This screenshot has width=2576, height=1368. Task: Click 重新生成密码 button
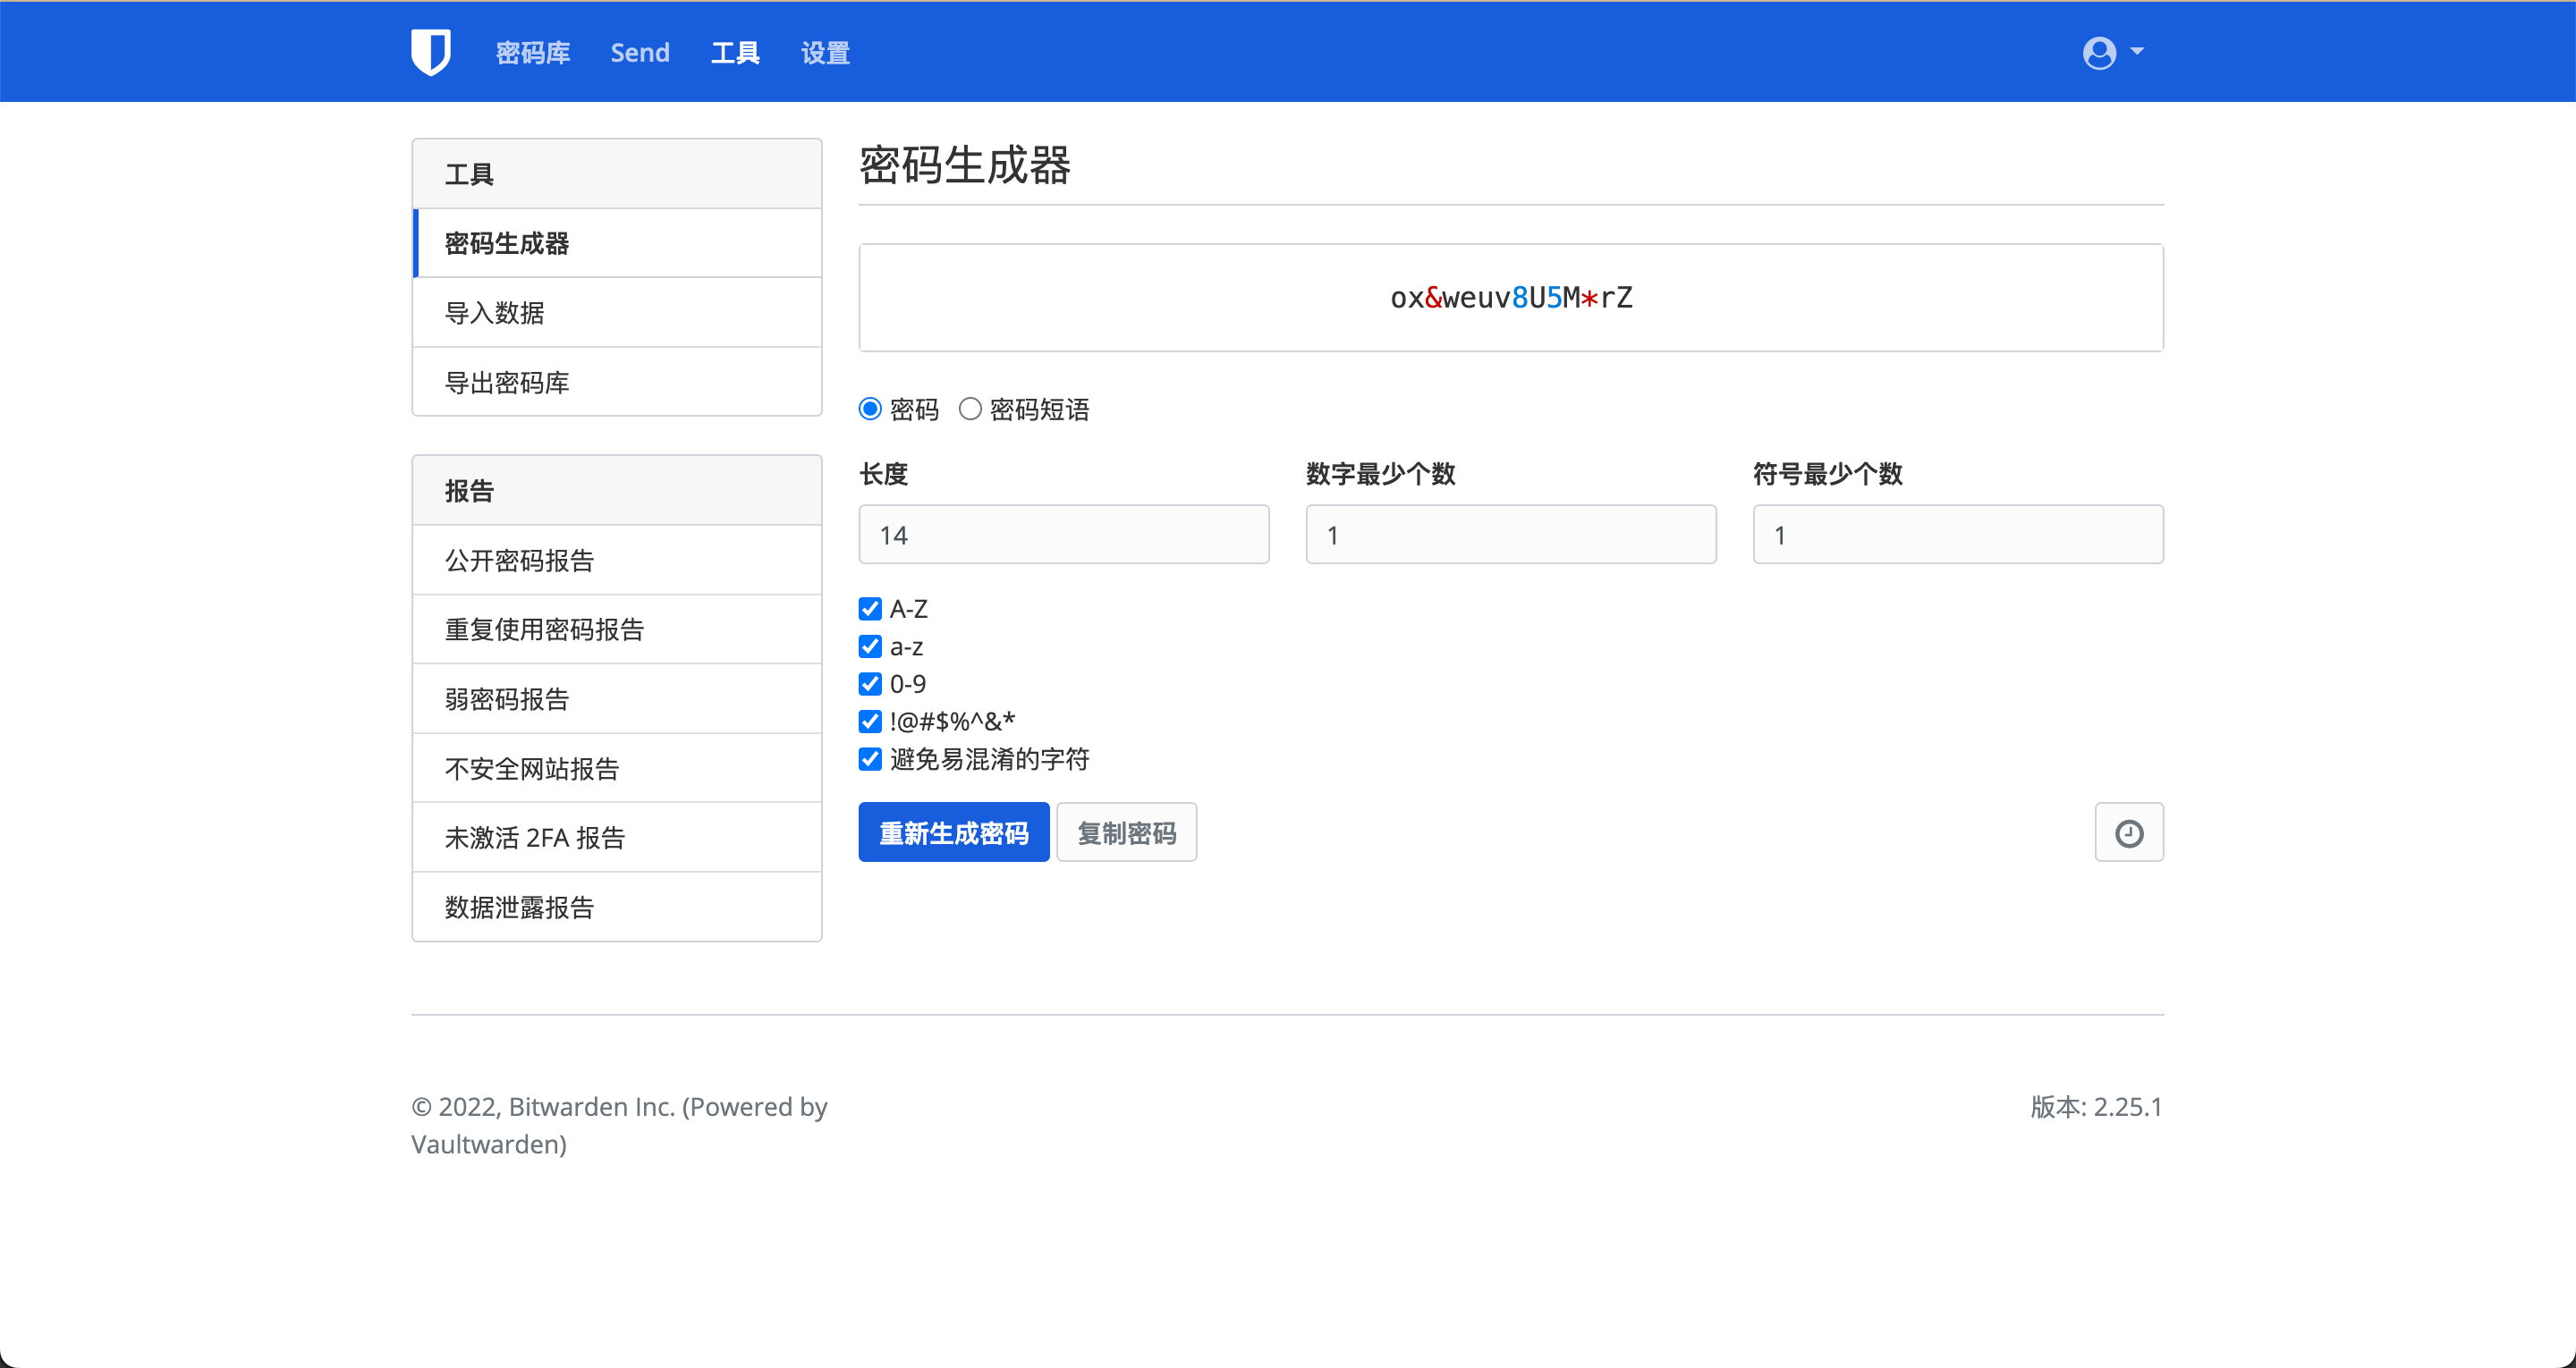point(954,832)
